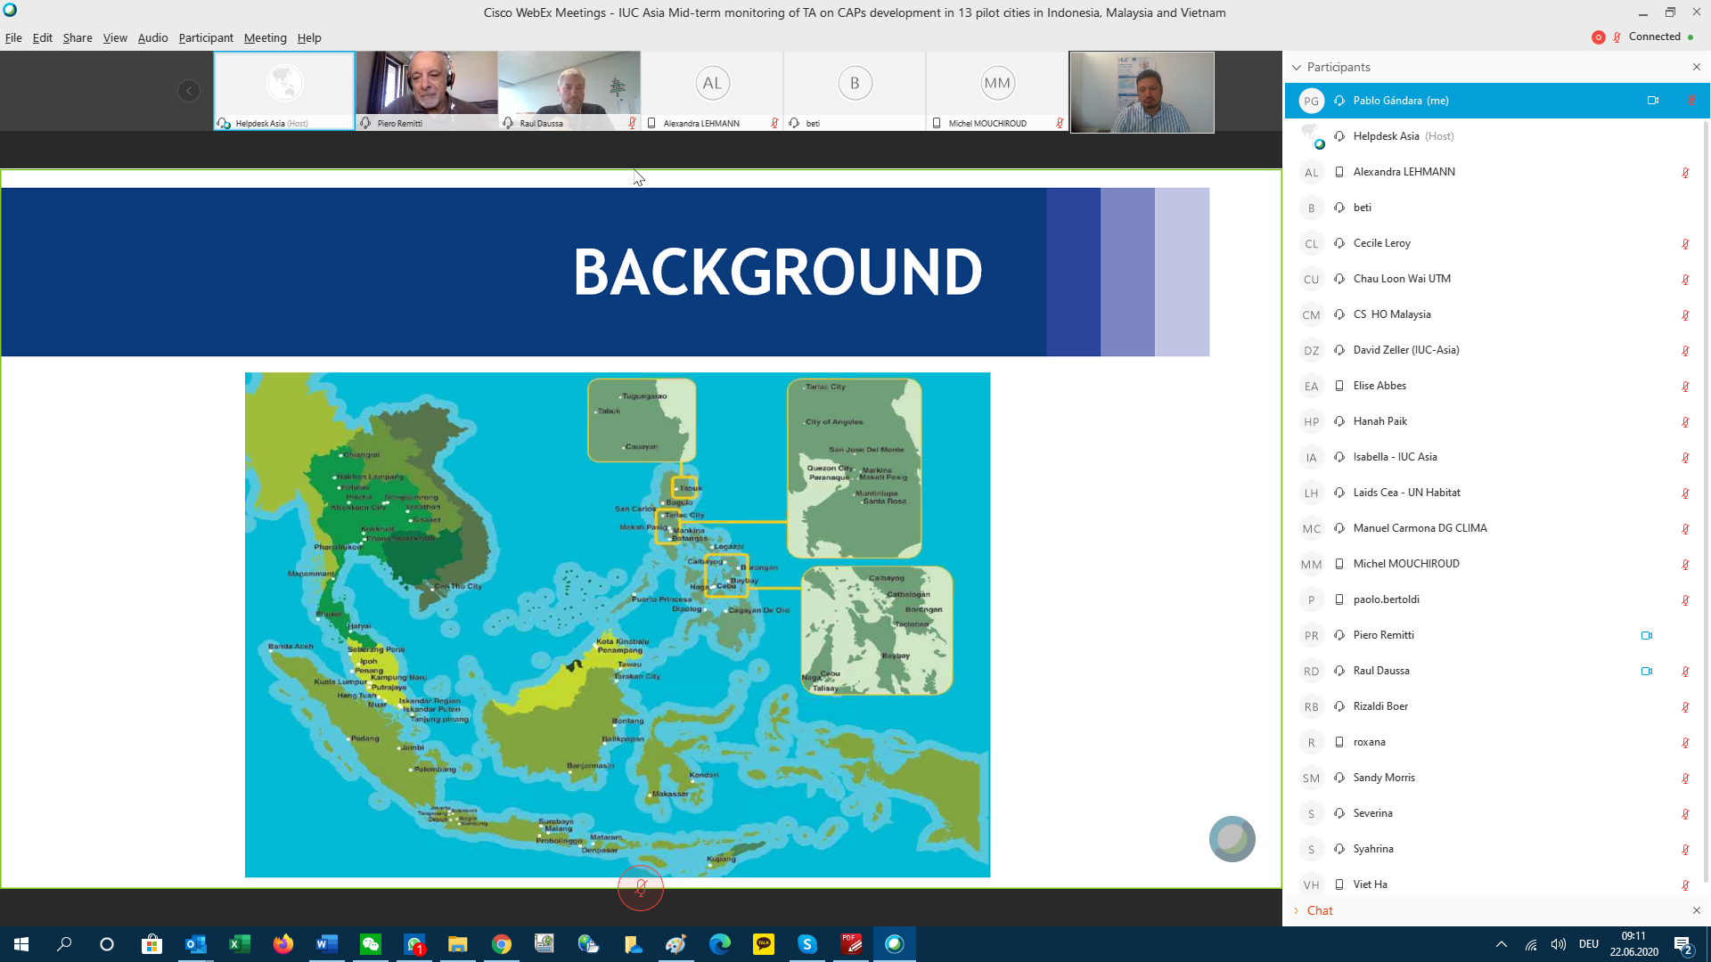Click Alexandra LEHMANN's muted mic icon
The image size is (1711, 962).
(1685, 172)
